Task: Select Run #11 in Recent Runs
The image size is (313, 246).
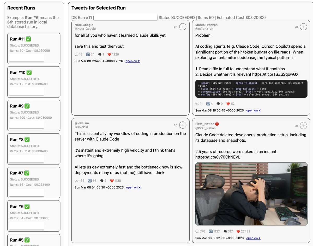Action: click(x=34, y=48)
